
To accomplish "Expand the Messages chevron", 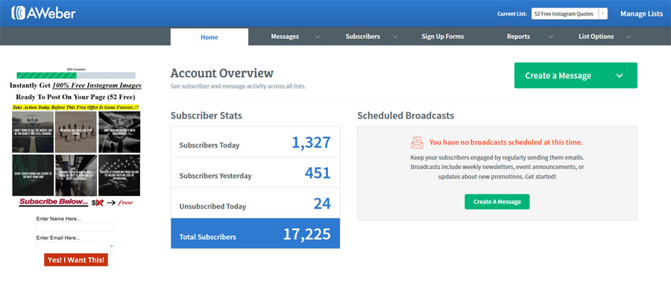I will coord(318,37).
